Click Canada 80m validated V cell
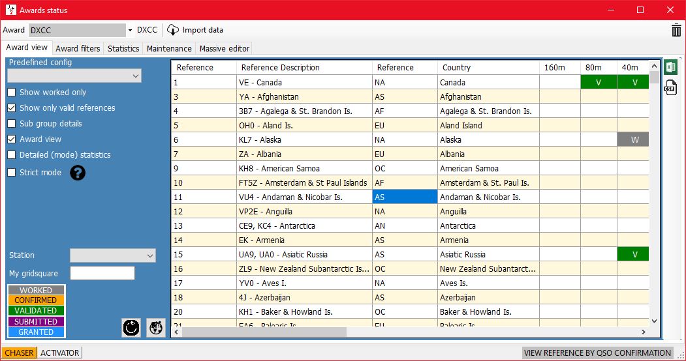The image size is (686, 361). click(599, 82)
